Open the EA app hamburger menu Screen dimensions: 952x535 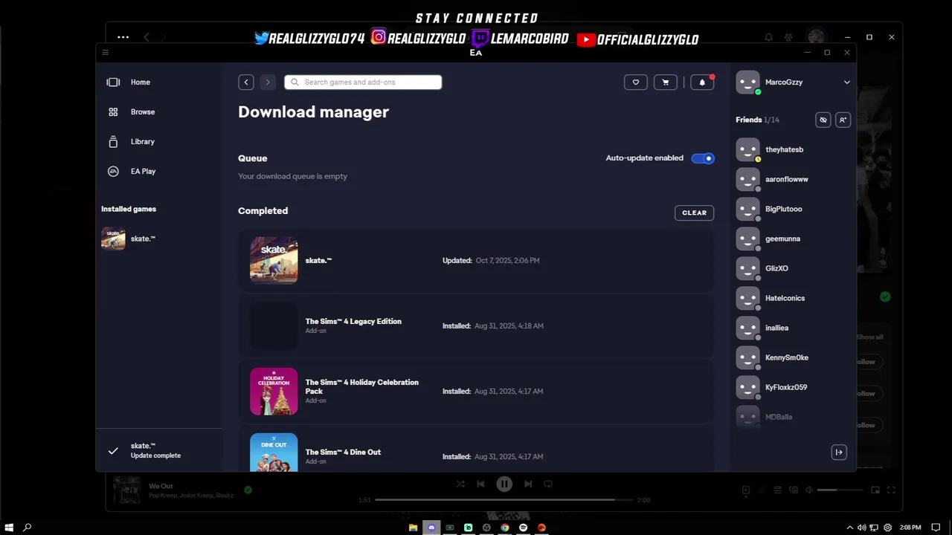(x=105, y=52)
